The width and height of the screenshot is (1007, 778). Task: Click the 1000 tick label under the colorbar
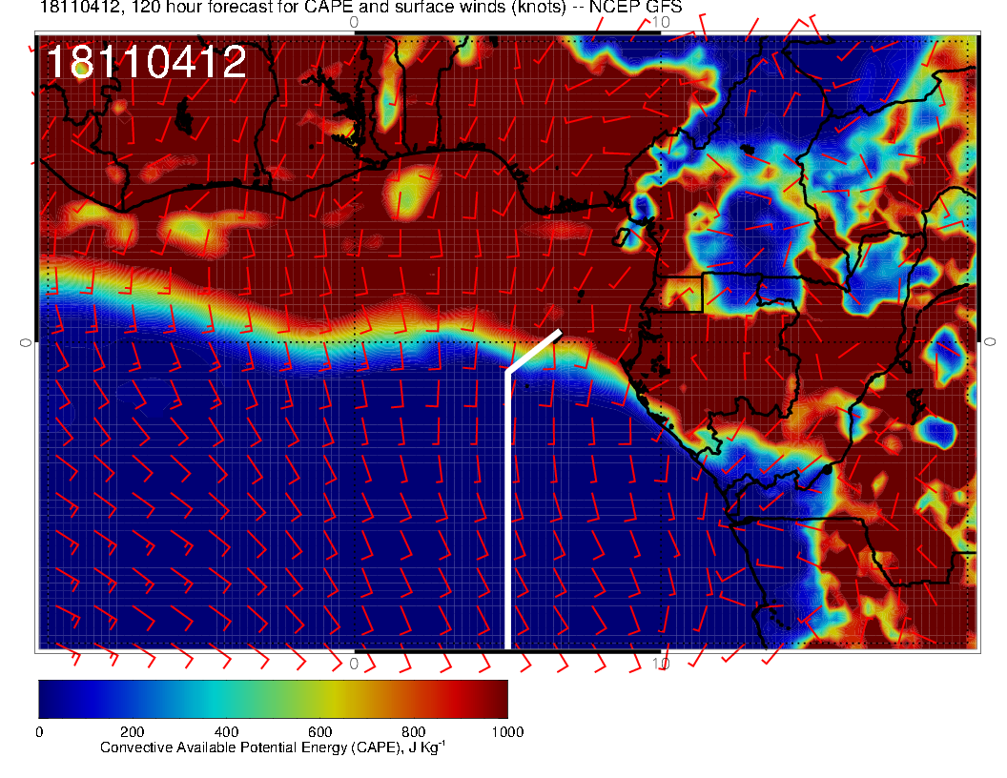tap(506, 732)
